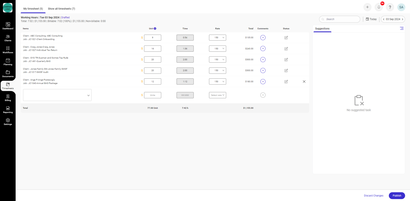This screenshot has width=410, height=201.
Task: Open the help question mark icon
Action: (390, 7)
